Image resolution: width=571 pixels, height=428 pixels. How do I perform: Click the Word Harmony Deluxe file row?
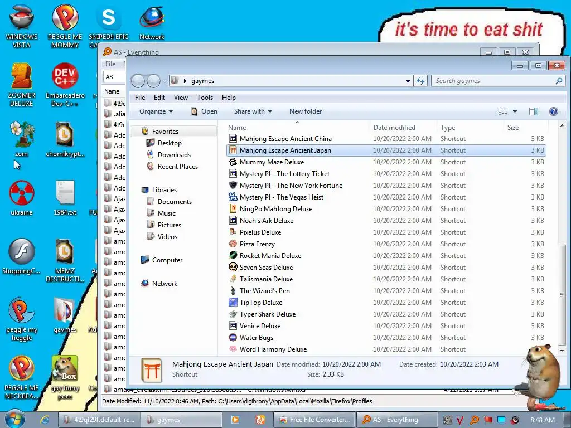pos(386,349)
